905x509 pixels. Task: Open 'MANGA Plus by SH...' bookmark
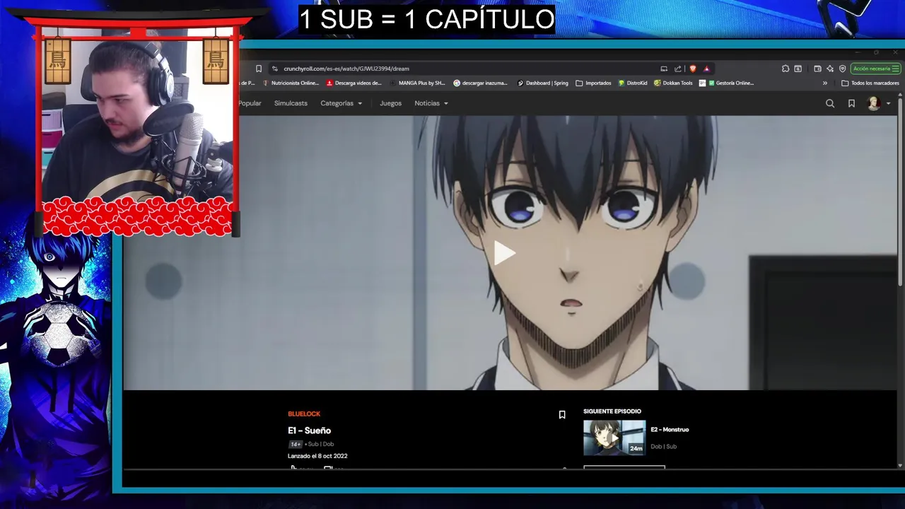(x=417, y=83)
